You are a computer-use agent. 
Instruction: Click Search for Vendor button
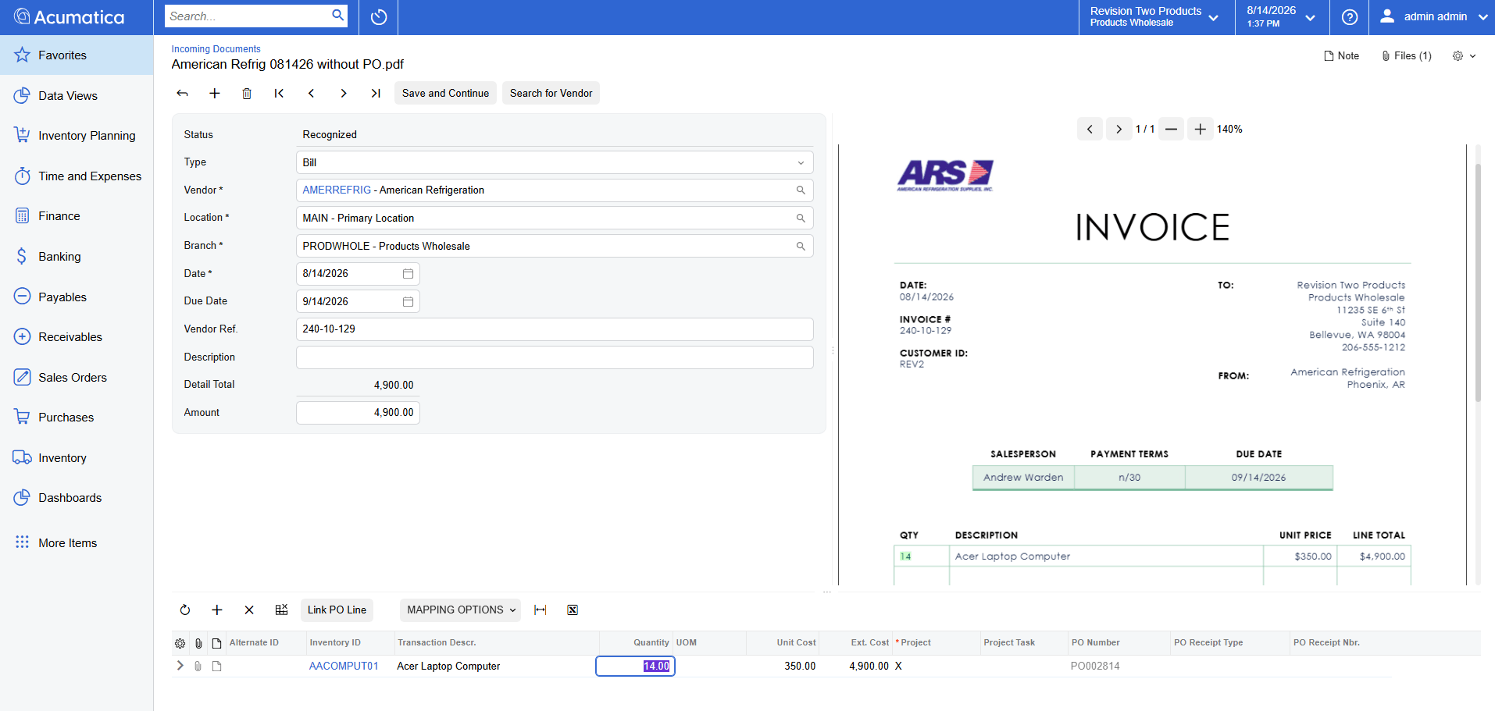[551, 93]
